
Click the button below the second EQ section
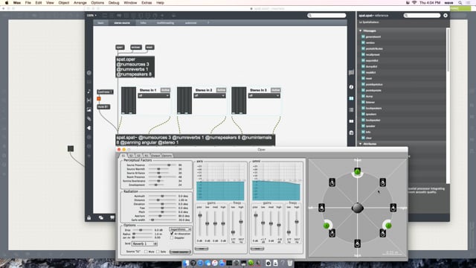tap(257, 249)
